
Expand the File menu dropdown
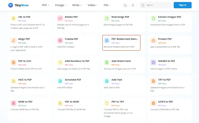(107, 5)
